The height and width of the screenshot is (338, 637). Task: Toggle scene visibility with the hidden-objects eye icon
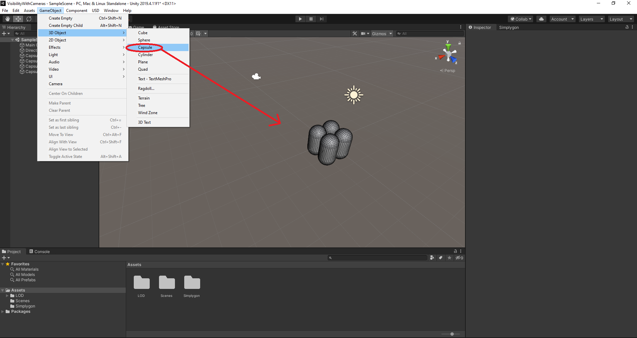(x=458, y=258)
